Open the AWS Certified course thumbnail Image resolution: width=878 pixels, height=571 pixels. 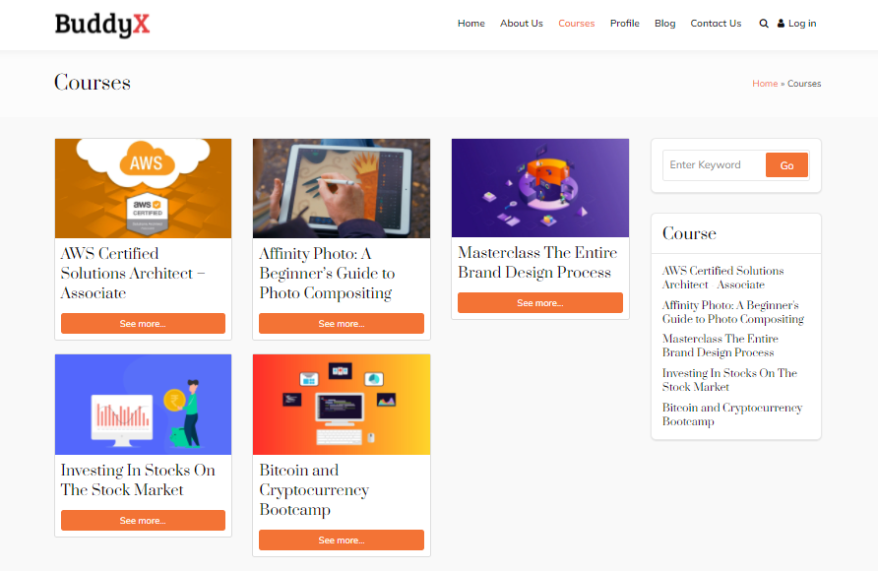[x=143, y=188]
